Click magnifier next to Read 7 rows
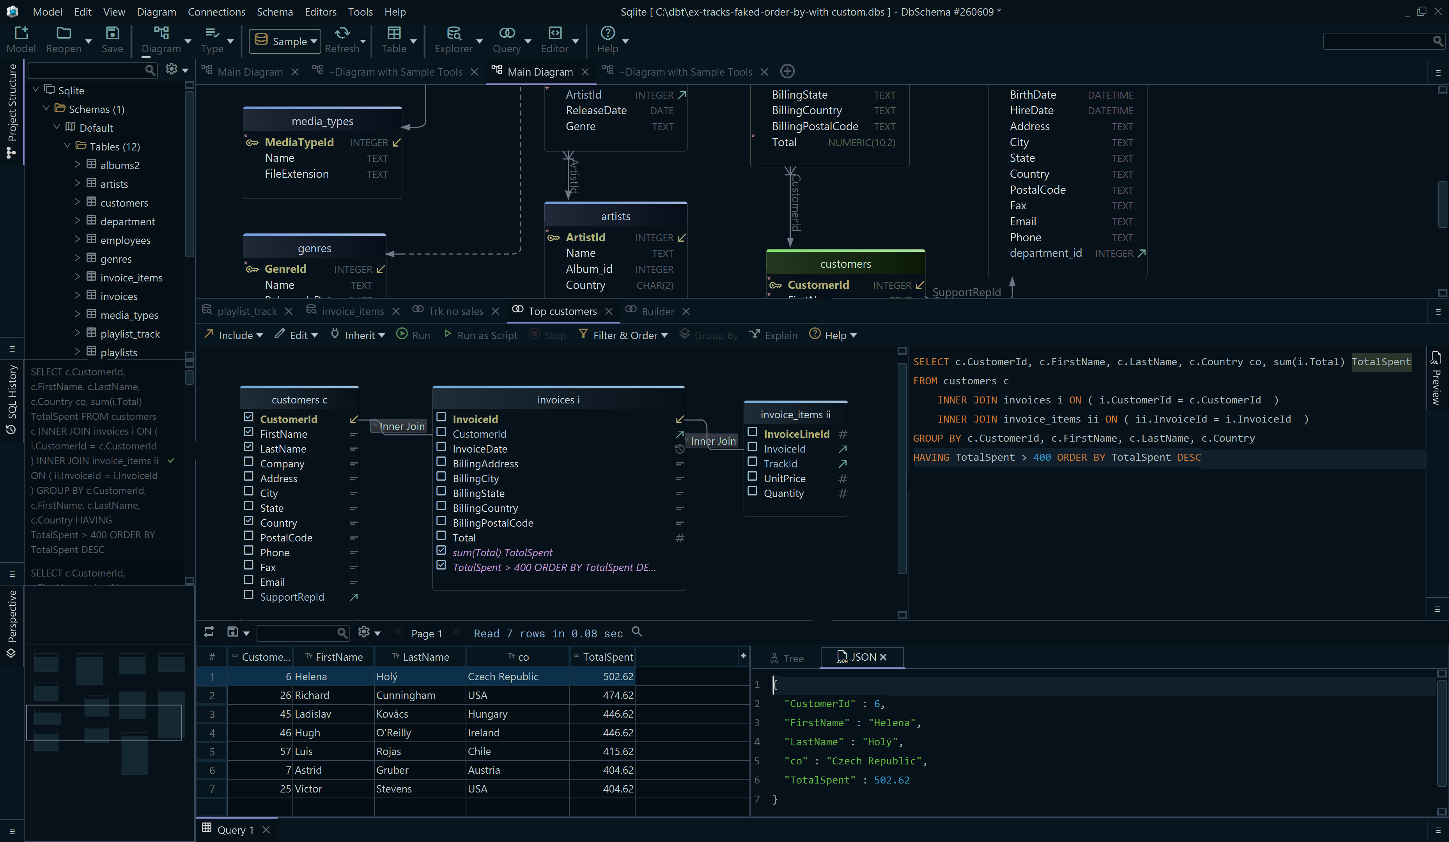Image resolution: width=1449 pixels, height=842 pixels. pos(636,631)
